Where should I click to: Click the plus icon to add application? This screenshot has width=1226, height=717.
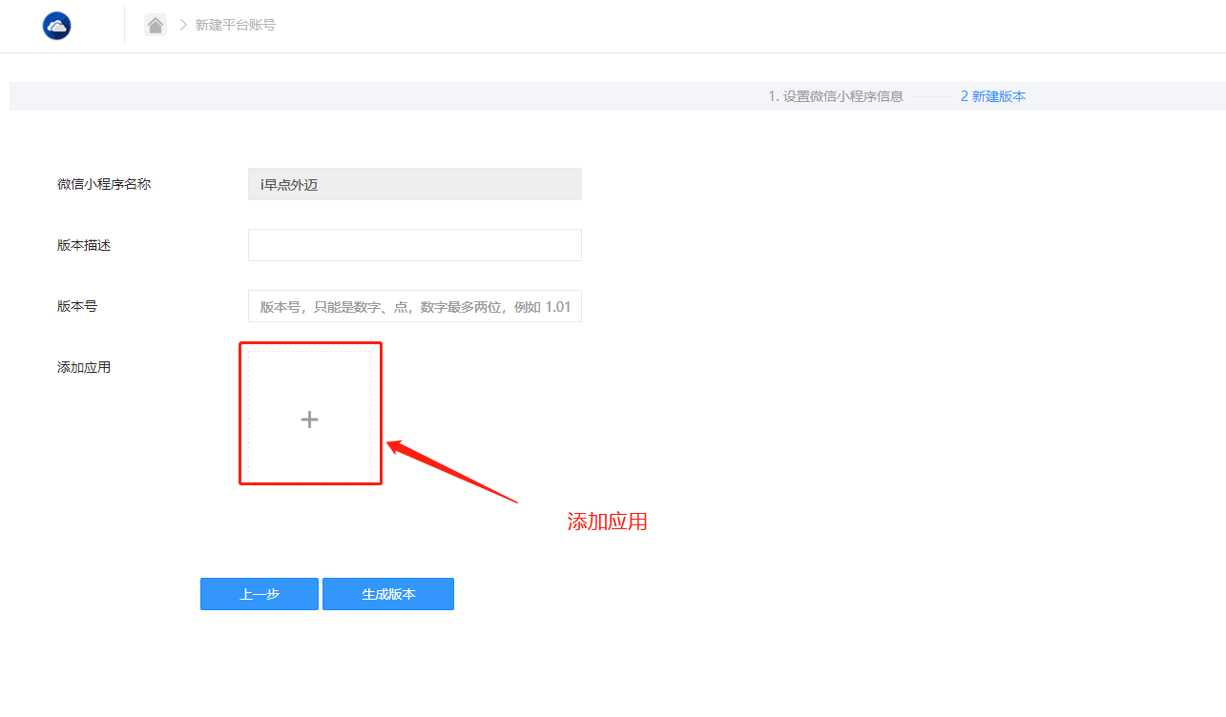(x=309, y=420)
